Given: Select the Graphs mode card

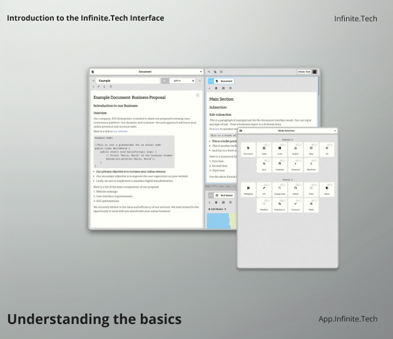Looking at the screenshot, I should [295, 149].
